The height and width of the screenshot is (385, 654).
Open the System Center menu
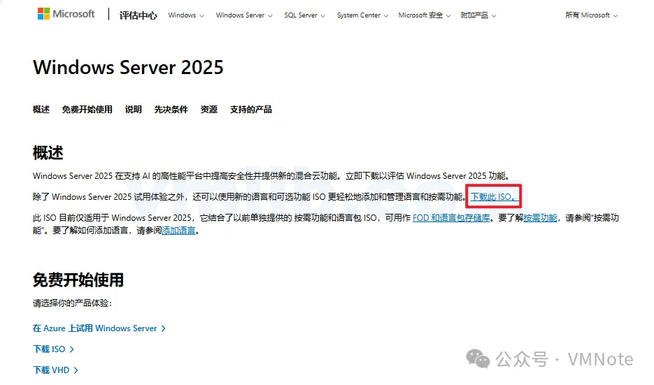pos(362,15)
